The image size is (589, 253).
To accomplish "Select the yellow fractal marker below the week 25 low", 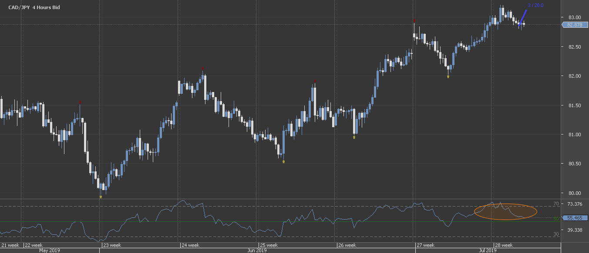I will [283, 161].
